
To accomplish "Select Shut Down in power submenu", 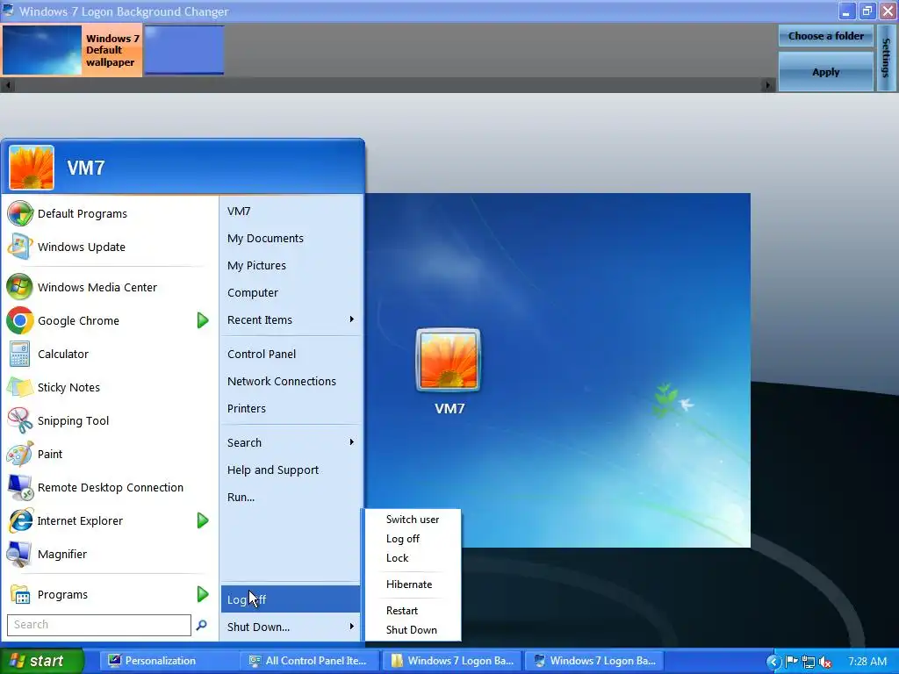I will (x=413, y=630).
